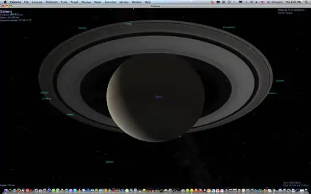Viewport: 311px width, 194px height.
Task: Open the File menu
Action: (26, 2)
